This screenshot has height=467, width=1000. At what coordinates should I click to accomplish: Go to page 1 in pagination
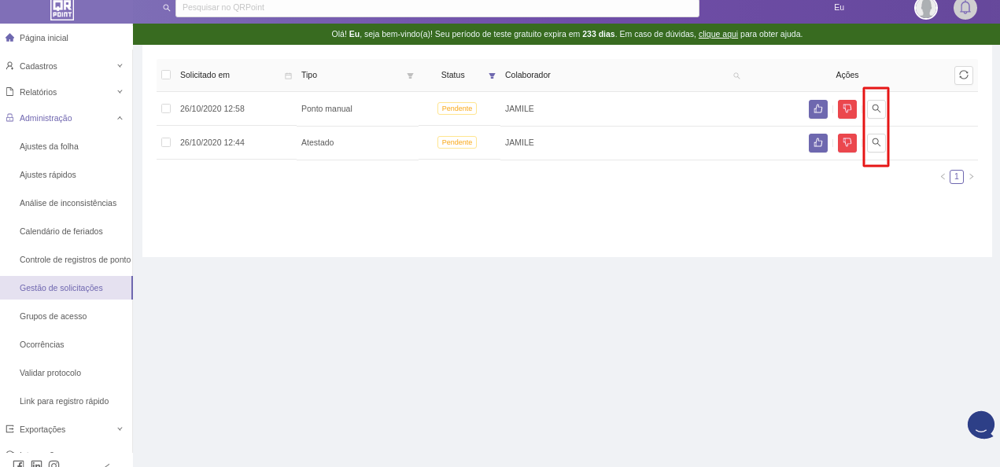956,177
